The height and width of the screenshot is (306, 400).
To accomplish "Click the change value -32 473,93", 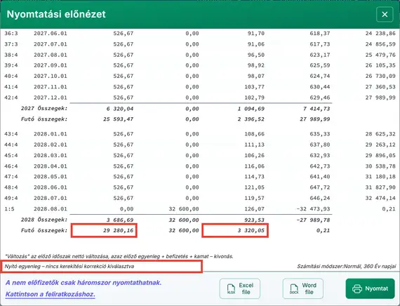I will [313, 209].
